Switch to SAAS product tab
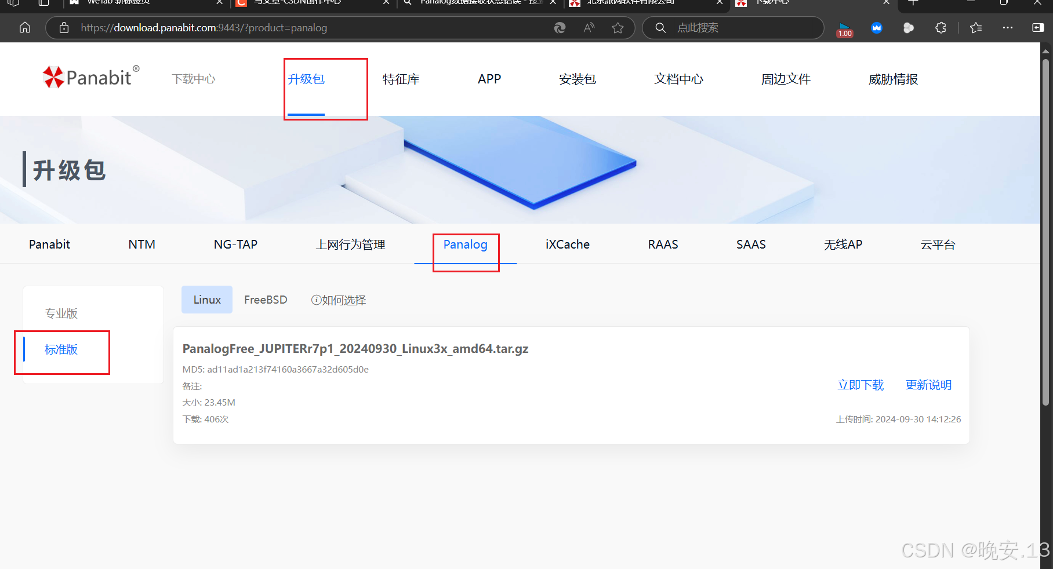The image size is (1053, 569). pyautogui.click(x=751, y=244)
